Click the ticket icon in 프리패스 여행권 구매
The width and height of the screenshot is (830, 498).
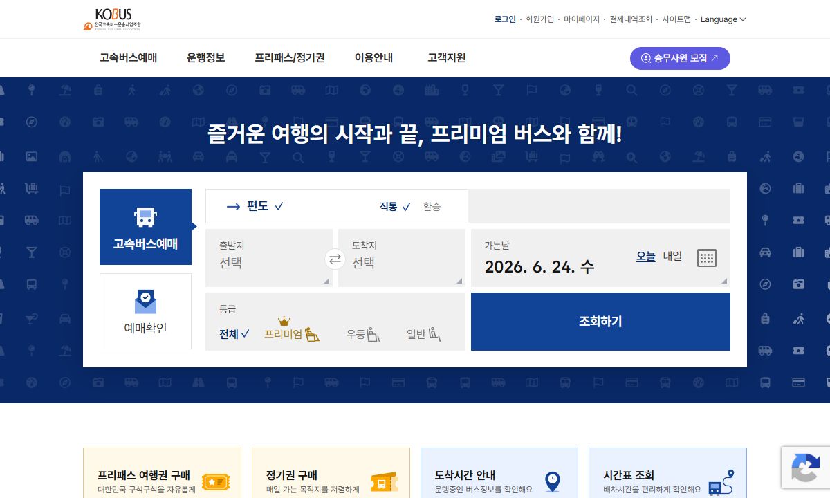click(x=216, y=481)
